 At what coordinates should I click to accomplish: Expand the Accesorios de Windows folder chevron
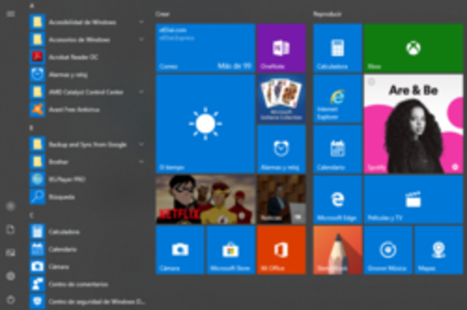[142, 39]
